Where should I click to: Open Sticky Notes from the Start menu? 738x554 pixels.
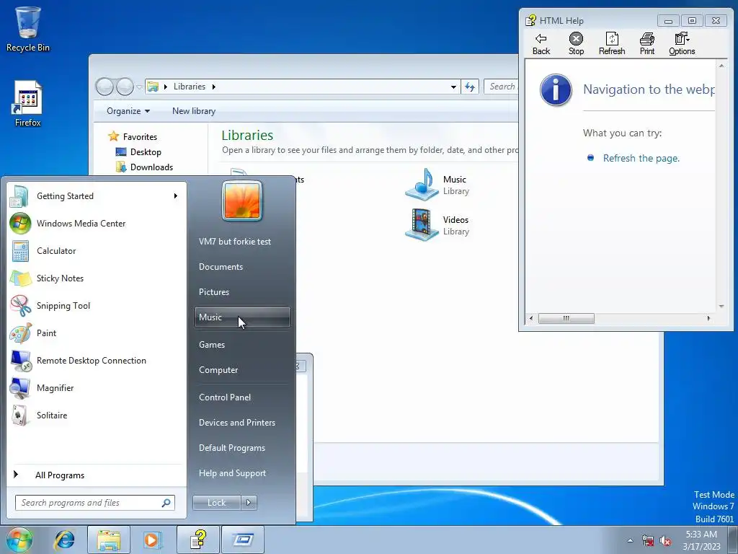[97, 278]
